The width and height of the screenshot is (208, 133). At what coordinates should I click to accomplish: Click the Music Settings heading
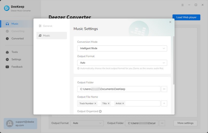86,29
